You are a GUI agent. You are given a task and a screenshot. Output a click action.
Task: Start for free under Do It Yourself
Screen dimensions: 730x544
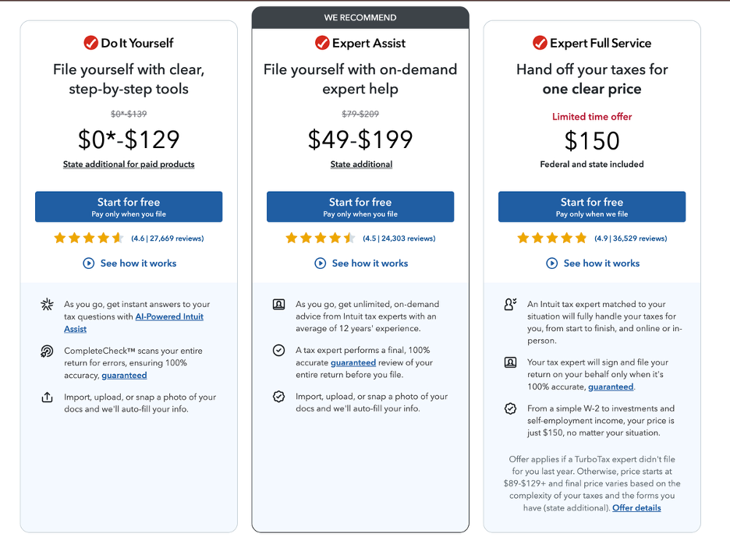point(129,207)
